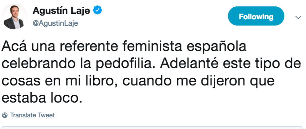Click the quoted tweet card below

[153, 127]
